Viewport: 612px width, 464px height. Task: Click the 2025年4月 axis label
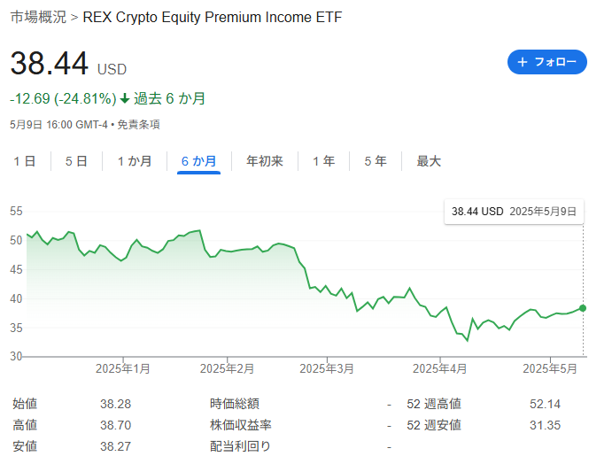(440, 368)
